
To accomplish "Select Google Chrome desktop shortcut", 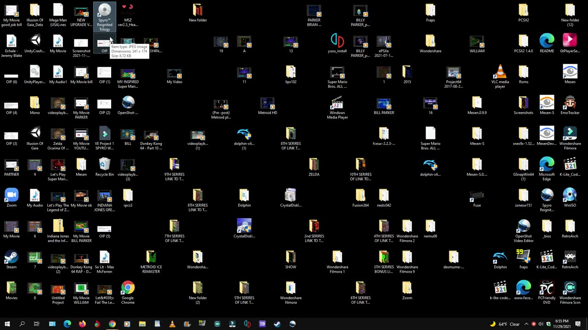I will coord(128,292).
